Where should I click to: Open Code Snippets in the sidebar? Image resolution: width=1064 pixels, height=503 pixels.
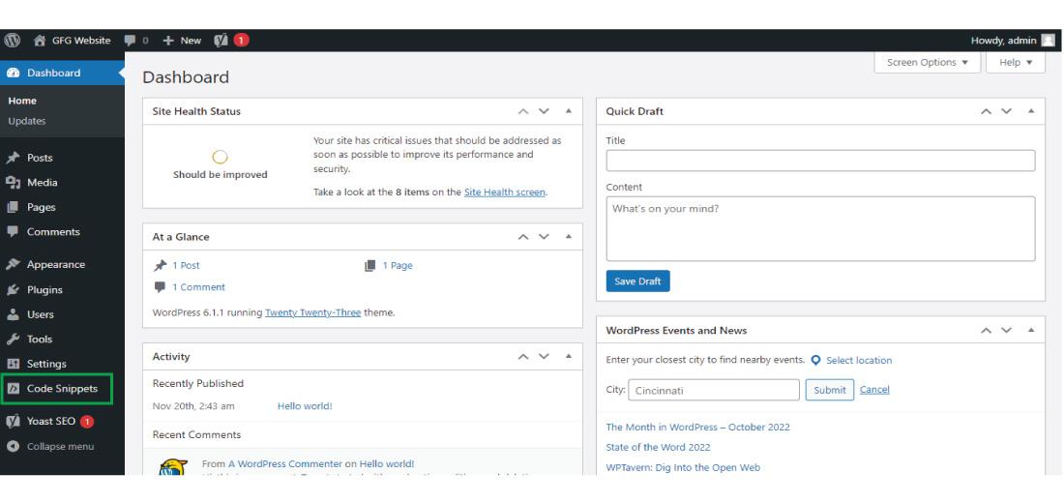(62, 389)
